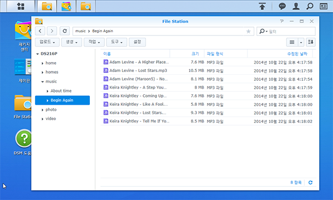Image resolution: width=333 pixels, height=200 pixels.
Task: Sort by Size (크기) column header
Action: 187,54
